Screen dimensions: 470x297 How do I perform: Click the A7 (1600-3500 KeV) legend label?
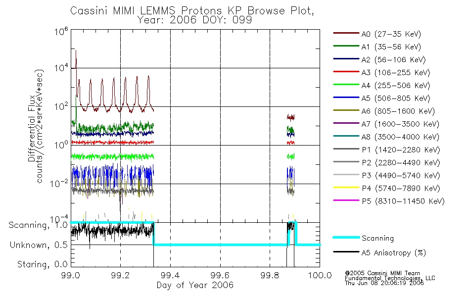400,124
